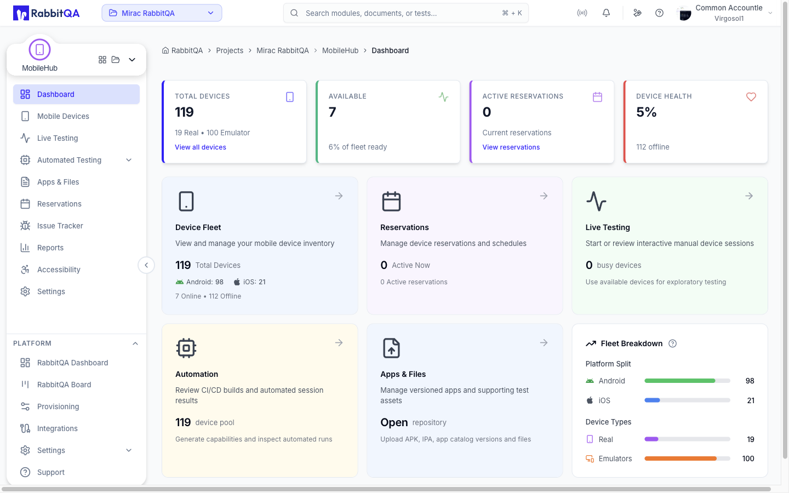Click the horizontal page scrollbar
The image size is (789, 493).
[x=386, y=489]
